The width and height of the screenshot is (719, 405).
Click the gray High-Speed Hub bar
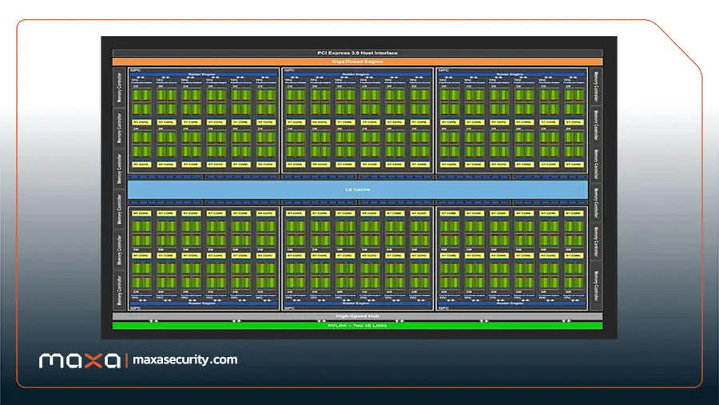point(357,316)
